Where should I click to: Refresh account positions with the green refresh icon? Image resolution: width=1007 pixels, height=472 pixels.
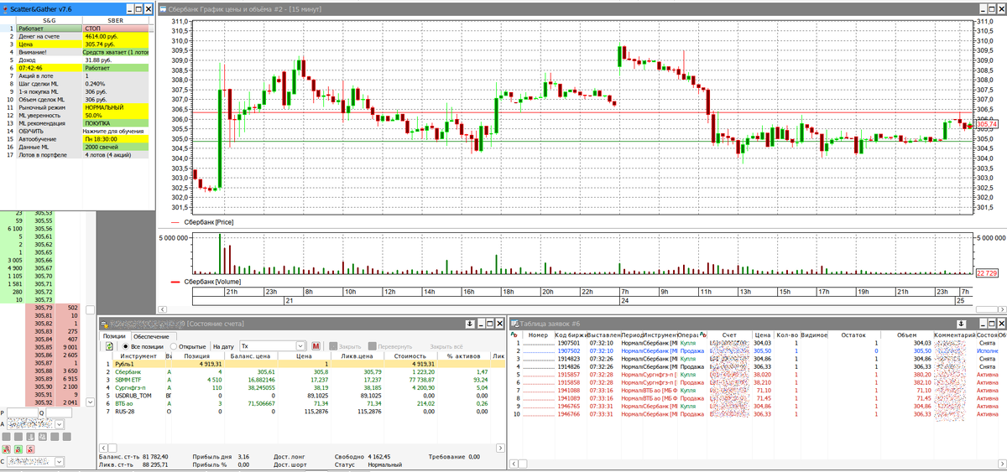[109, 345]
